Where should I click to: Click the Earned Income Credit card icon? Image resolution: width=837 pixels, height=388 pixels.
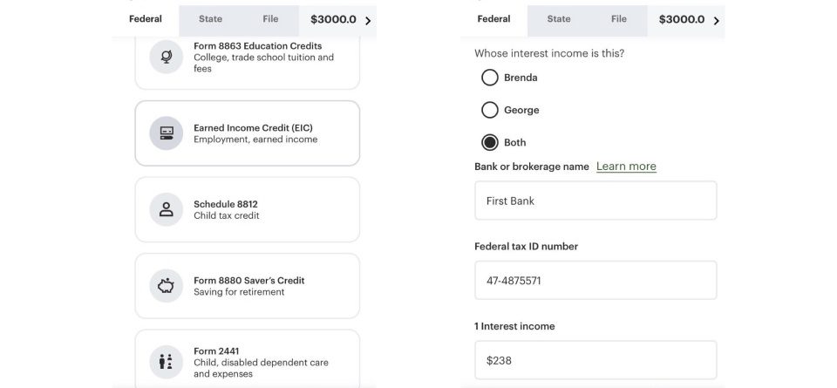tap(166, 133)
